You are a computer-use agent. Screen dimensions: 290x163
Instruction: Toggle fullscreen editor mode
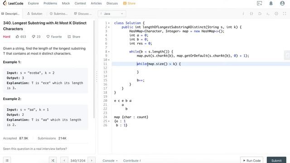click(x=285, y=14)
